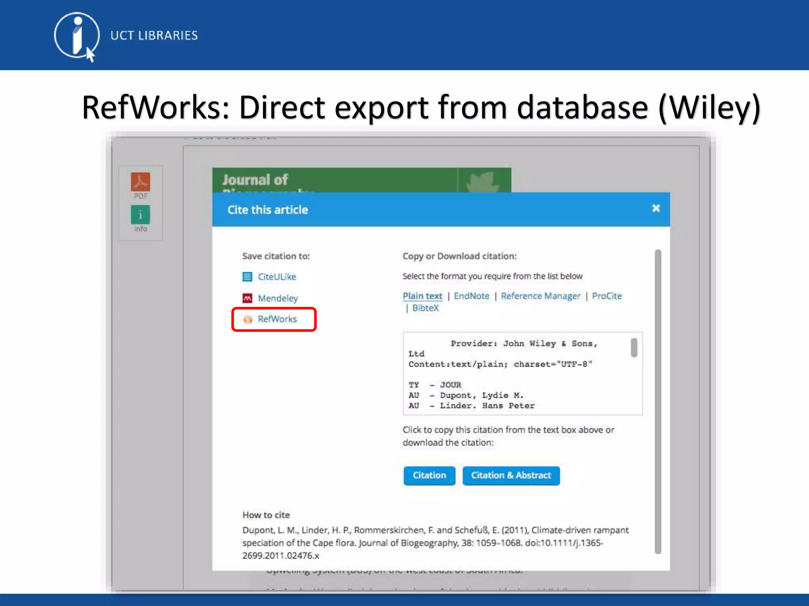Select BibteX citation format
The image size is (809, 606).
pos(425,308)
